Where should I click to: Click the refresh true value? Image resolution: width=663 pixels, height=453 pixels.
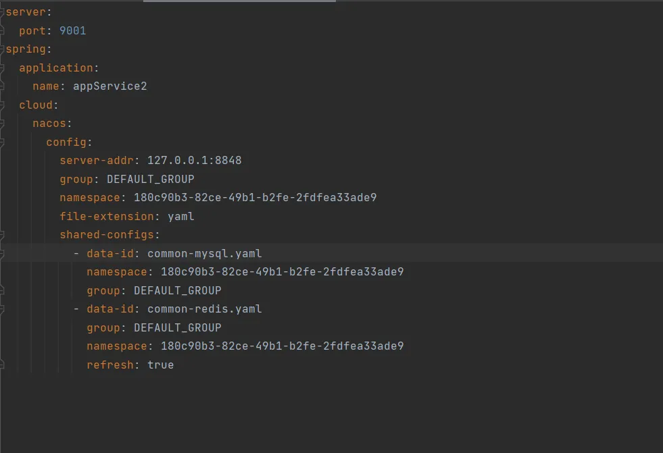160,365
